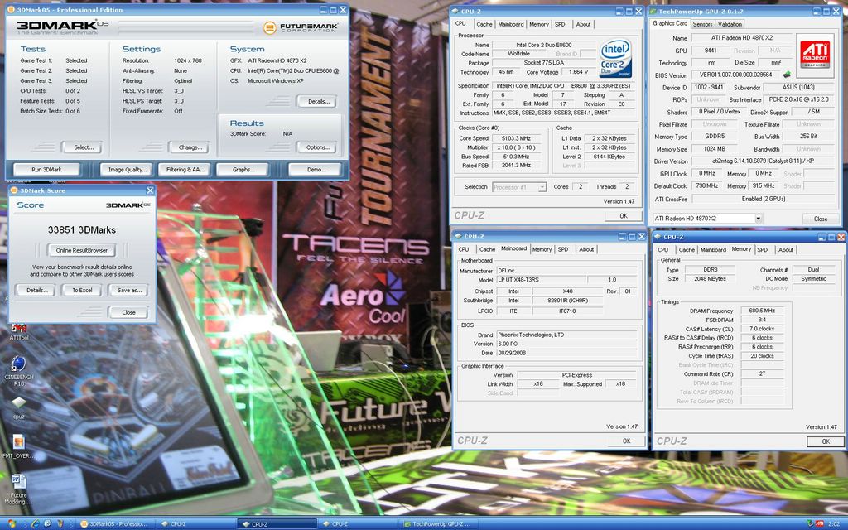Click the taskbar clock showing 2:02
Viewport: 848px width, 530px height.
tap(833, 523)
